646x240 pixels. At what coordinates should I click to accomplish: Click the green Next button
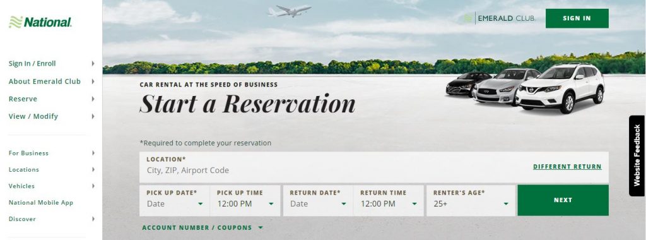point(563,200)
